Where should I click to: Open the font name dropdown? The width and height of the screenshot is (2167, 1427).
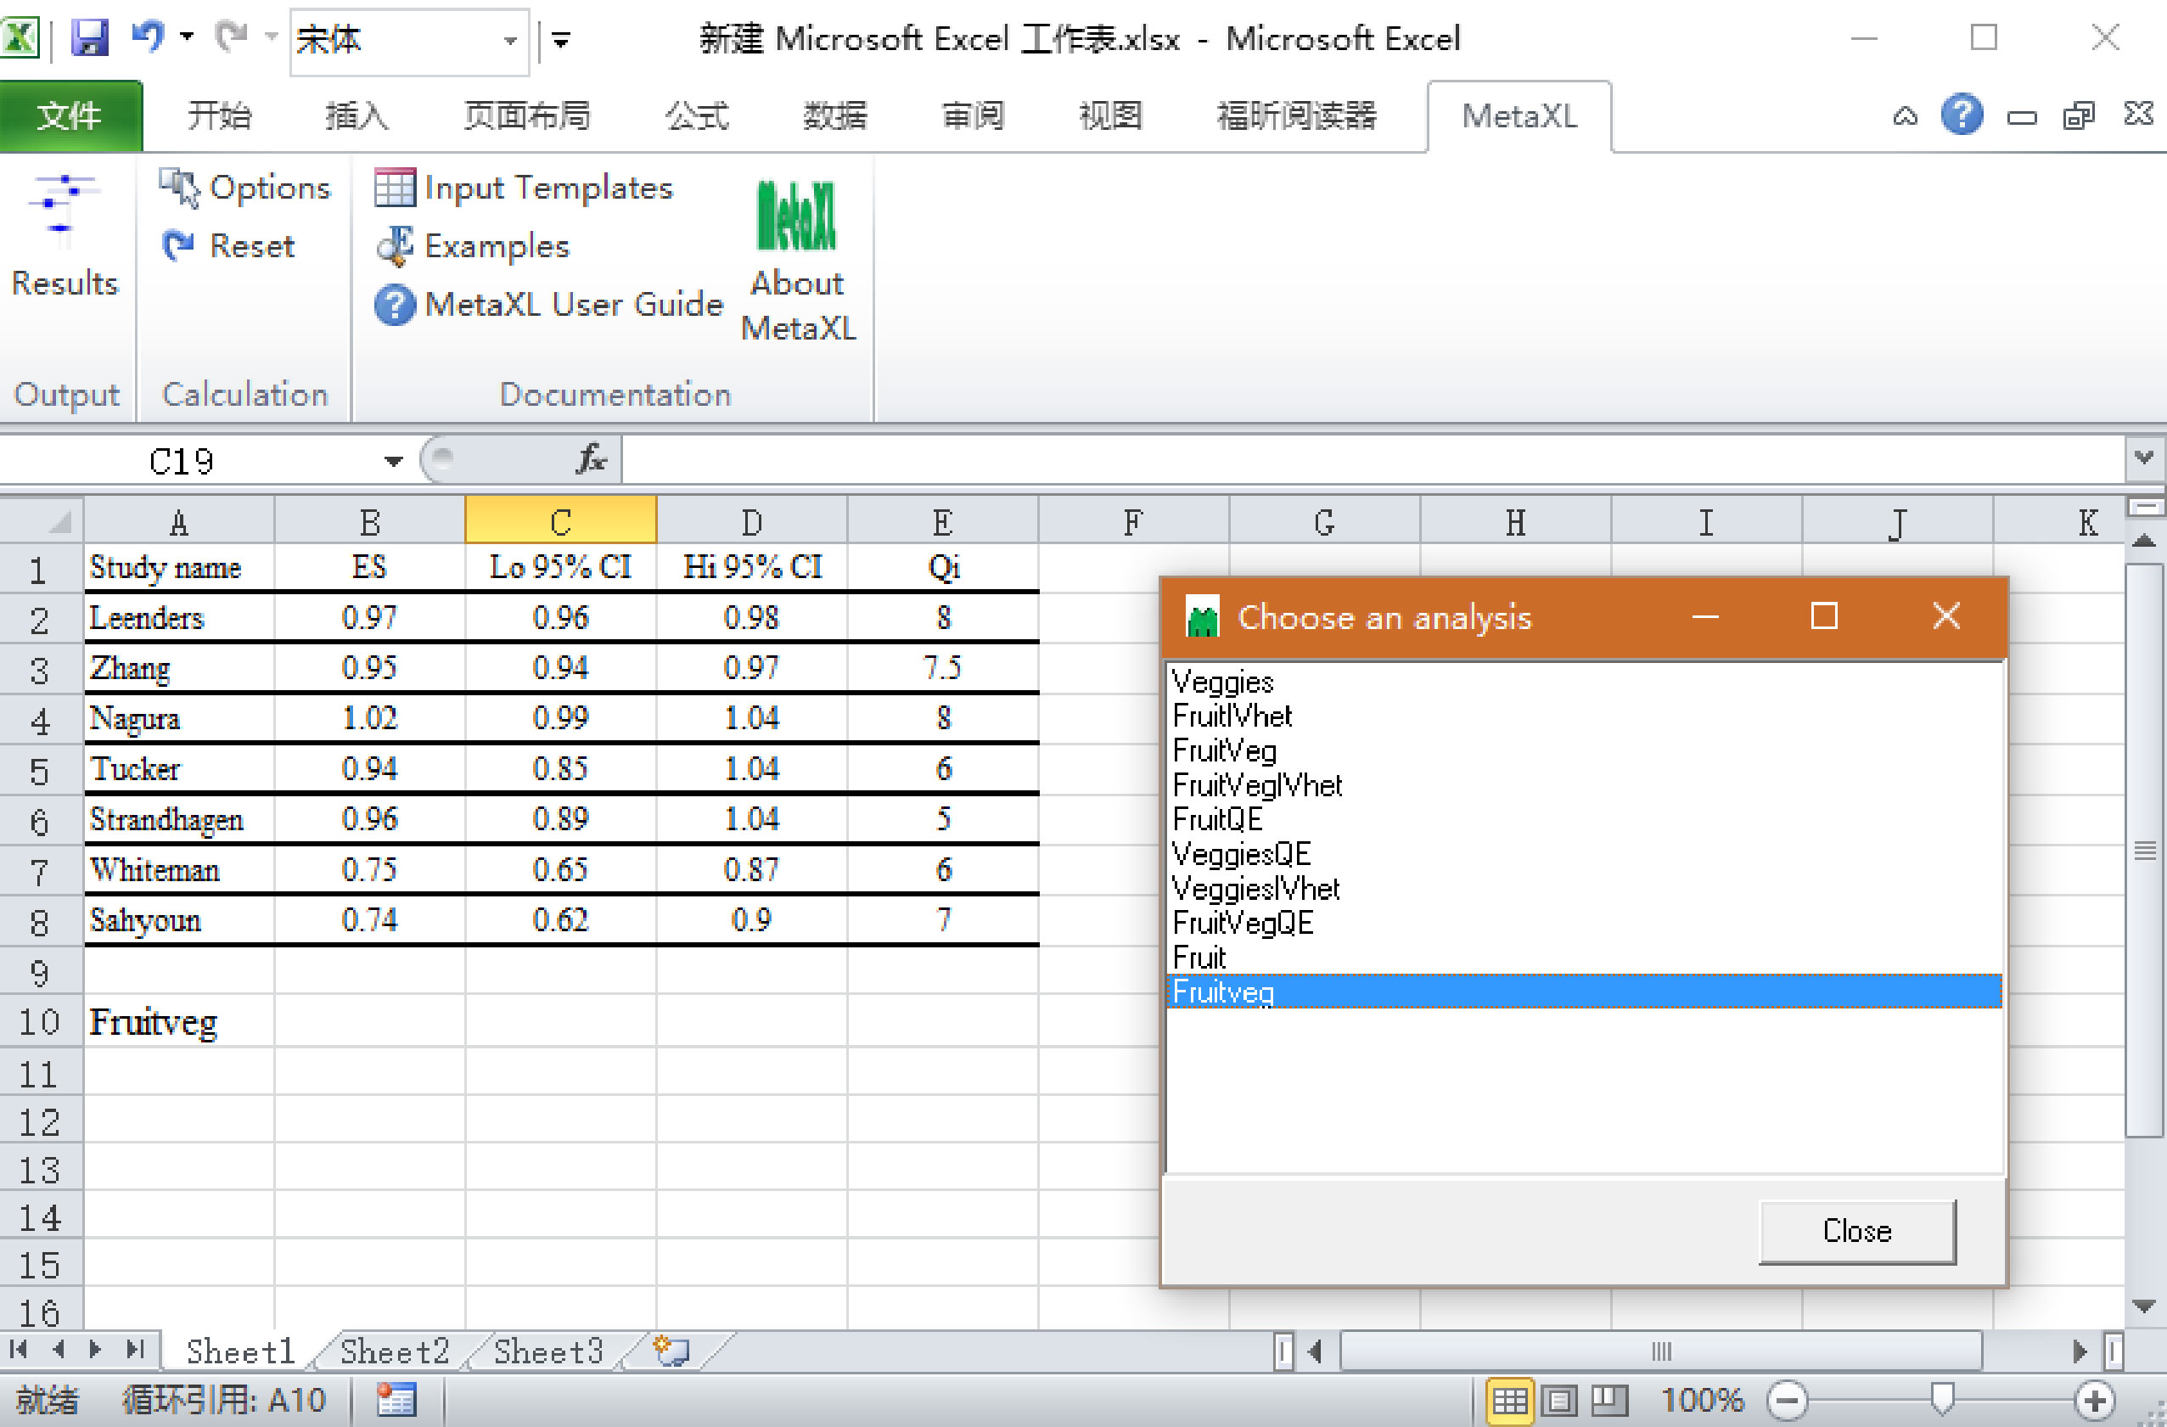(x=511, y=40)
